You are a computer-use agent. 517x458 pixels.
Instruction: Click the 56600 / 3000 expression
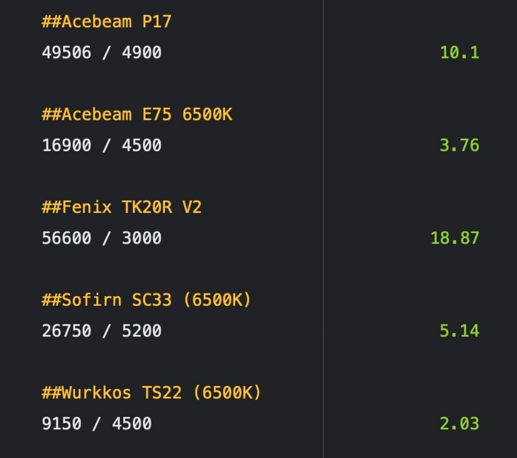click(x=102, y=238)
